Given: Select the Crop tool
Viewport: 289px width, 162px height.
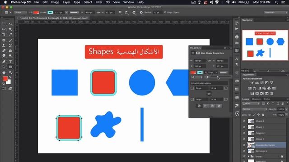Looking at the screenshot, I should coord(4,34).
